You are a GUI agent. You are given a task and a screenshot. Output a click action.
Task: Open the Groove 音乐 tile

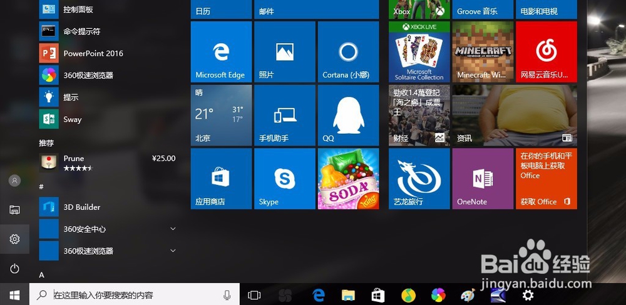coord(483,9)
